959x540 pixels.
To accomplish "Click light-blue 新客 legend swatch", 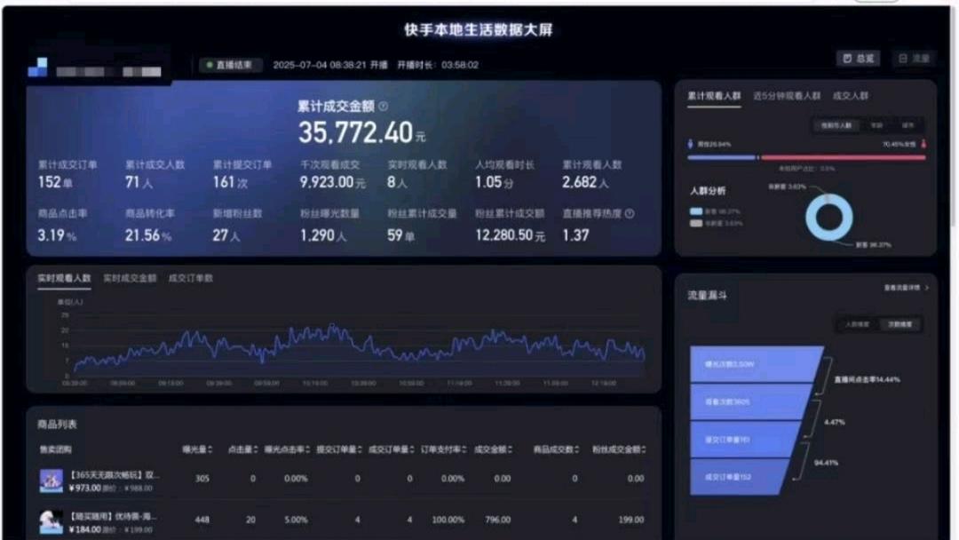I will tap(696, 211).
